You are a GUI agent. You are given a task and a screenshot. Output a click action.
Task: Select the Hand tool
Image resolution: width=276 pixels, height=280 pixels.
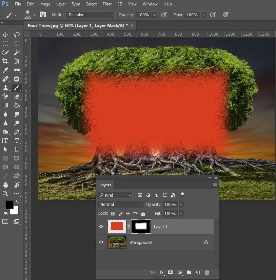(x=5, y=185)
